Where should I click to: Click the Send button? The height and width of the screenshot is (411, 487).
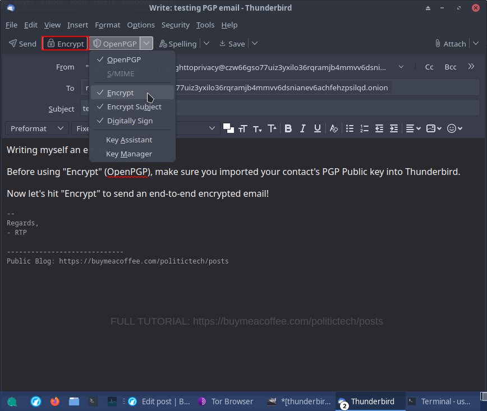point(22,44)
